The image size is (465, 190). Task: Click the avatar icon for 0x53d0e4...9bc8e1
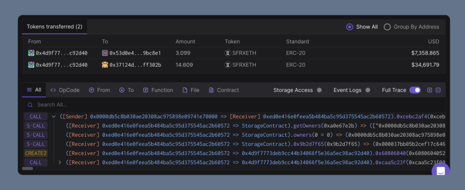click(x=105, y=53)
